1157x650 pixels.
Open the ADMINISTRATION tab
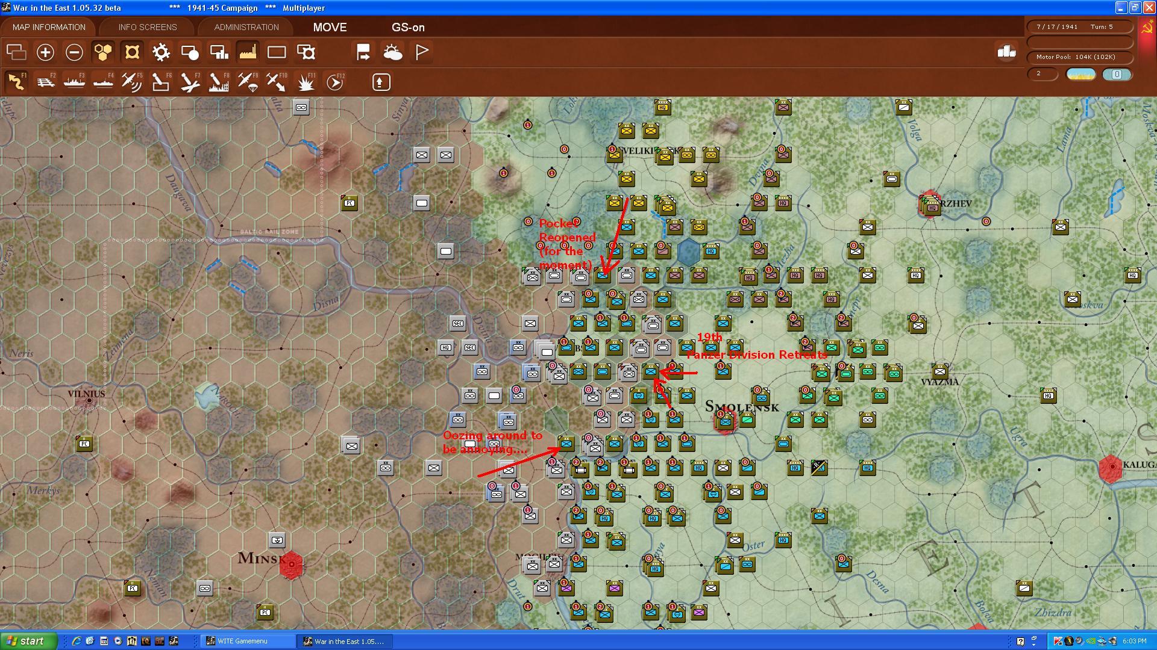pyautogui.click(x=246, y=27)
